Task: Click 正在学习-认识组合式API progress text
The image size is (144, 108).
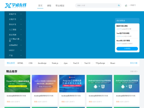Action: [x=124, y=36]
